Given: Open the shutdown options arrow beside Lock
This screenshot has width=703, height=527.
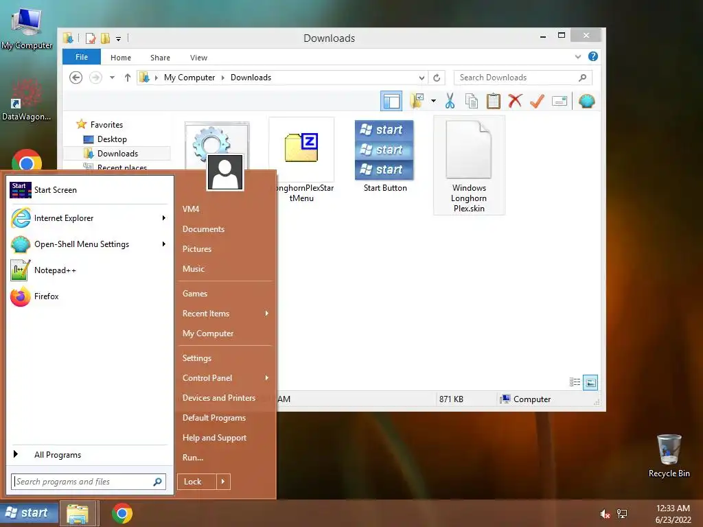Looking at the screenshot, I should pos(223,482).
